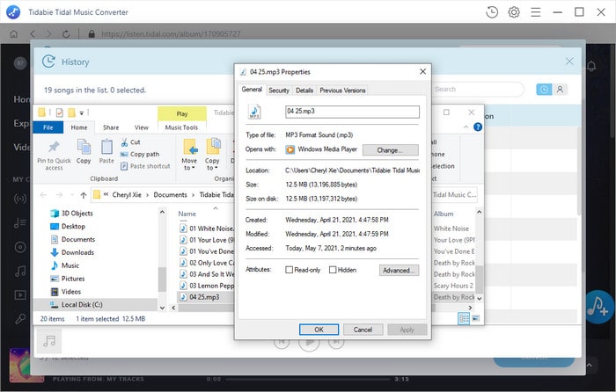Select Music in navigation pane

[65, 265]
